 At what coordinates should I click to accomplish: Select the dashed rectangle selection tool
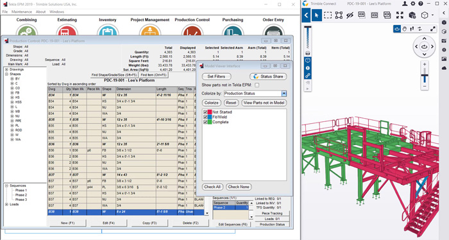coord(328,15)
